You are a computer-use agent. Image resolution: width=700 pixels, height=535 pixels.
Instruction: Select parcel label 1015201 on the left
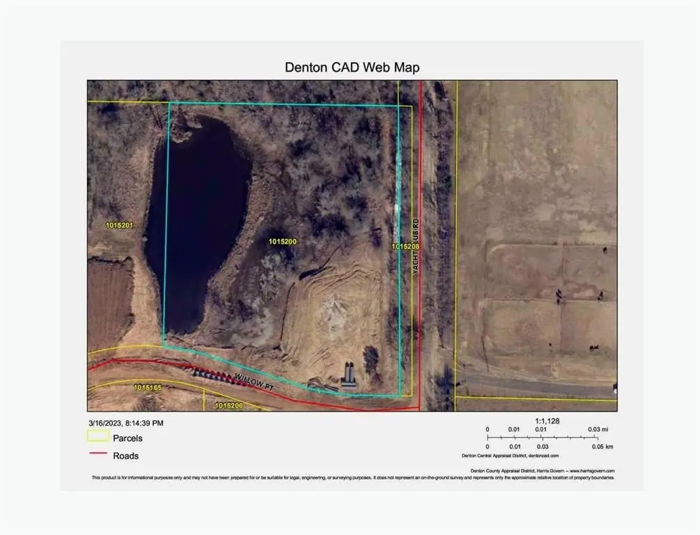(x=119, y=225)
